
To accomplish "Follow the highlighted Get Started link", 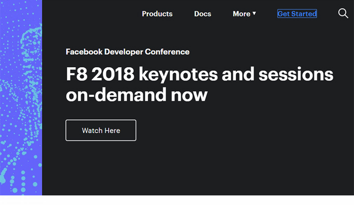I will pyautogui.click(x=297, y=14).
